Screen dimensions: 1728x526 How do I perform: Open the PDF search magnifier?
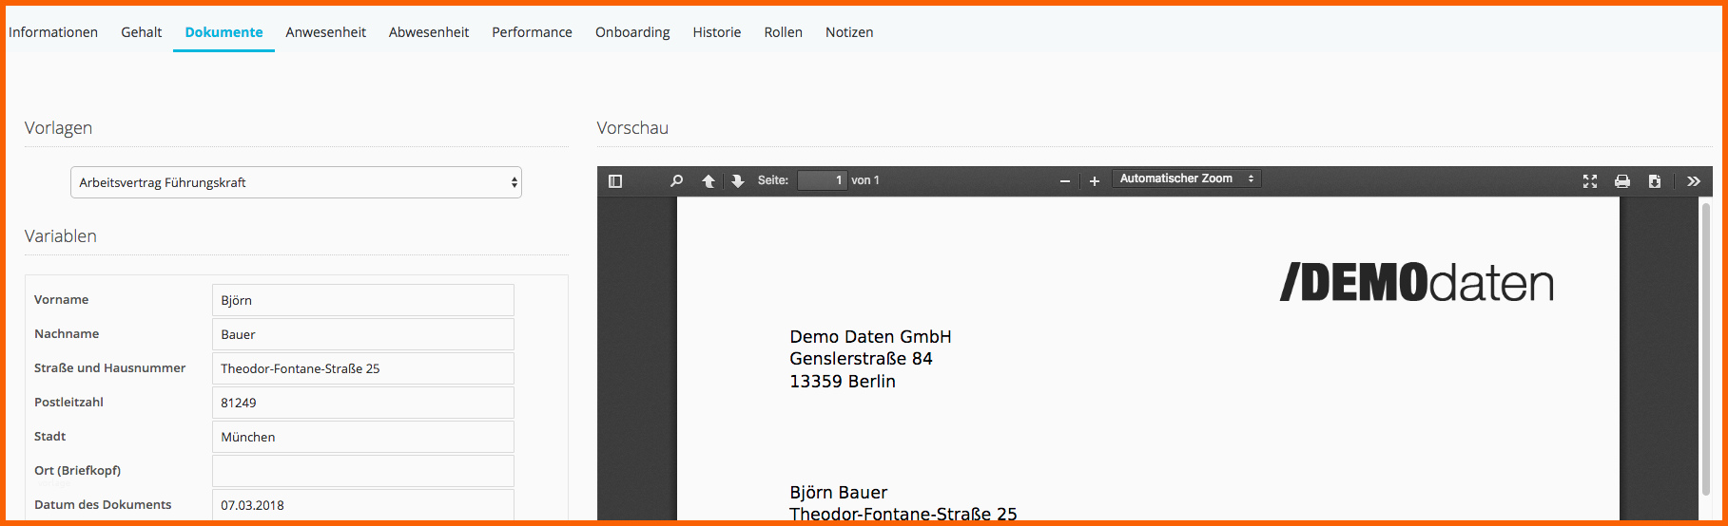pyautogui.click(x=676, y=180)
